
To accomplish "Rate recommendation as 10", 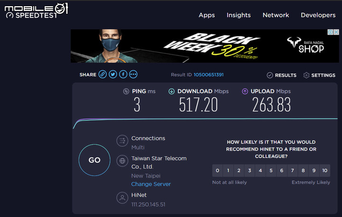I will point(325,170).
